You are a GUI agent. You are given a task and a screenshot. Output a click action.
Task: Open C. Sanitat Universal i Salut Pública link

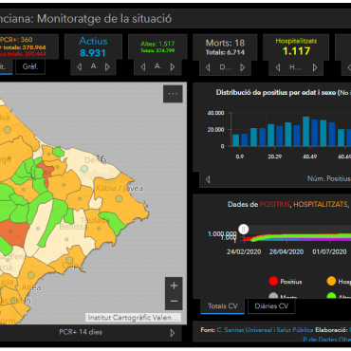point(265,330)
